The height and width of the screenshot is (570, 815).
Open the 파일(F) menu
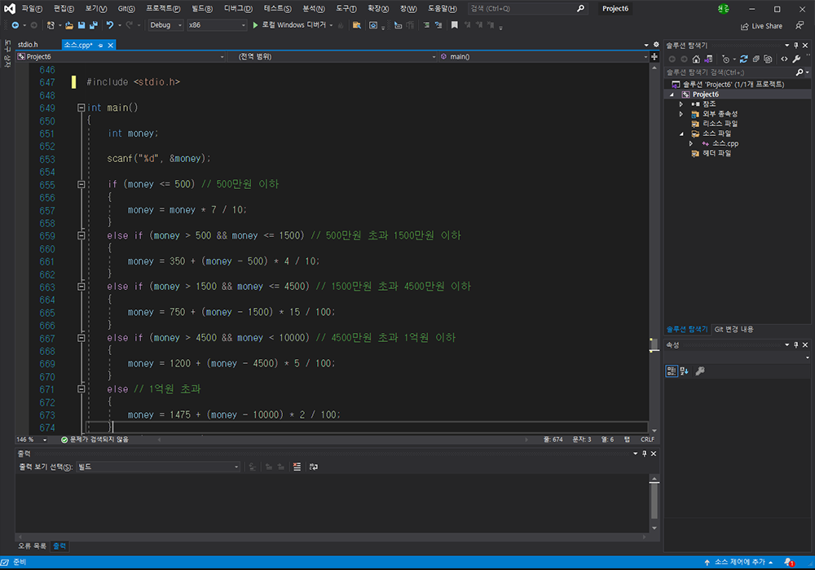32,8
